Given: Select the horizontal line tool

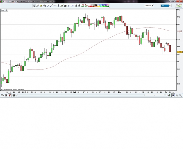Looking at the screenshot, I should coord(55,6).
